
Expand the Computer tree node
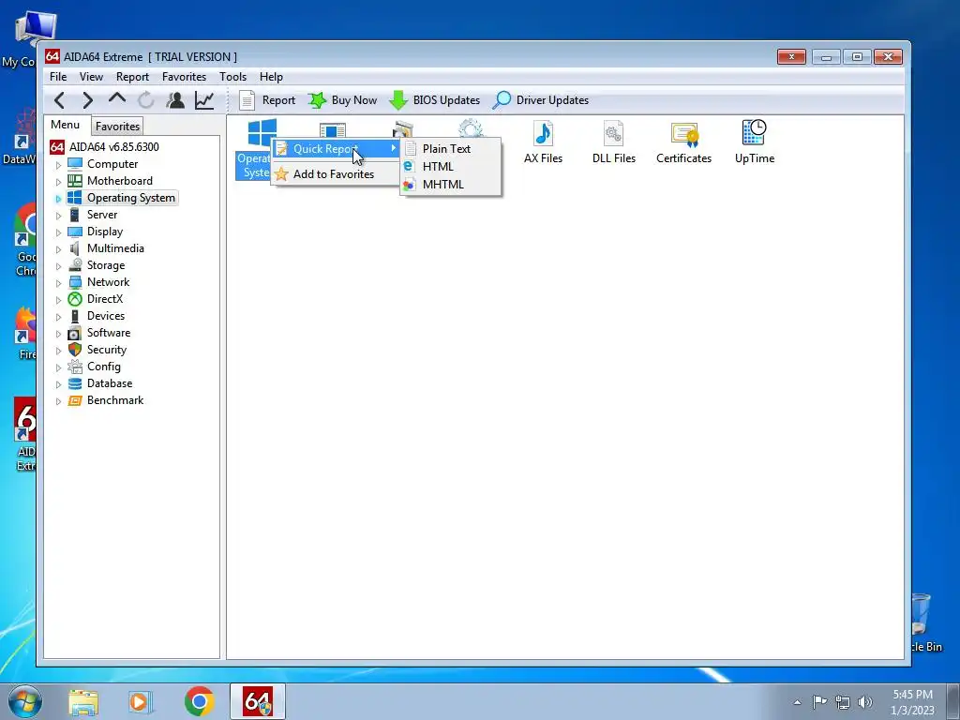[59, 165]
